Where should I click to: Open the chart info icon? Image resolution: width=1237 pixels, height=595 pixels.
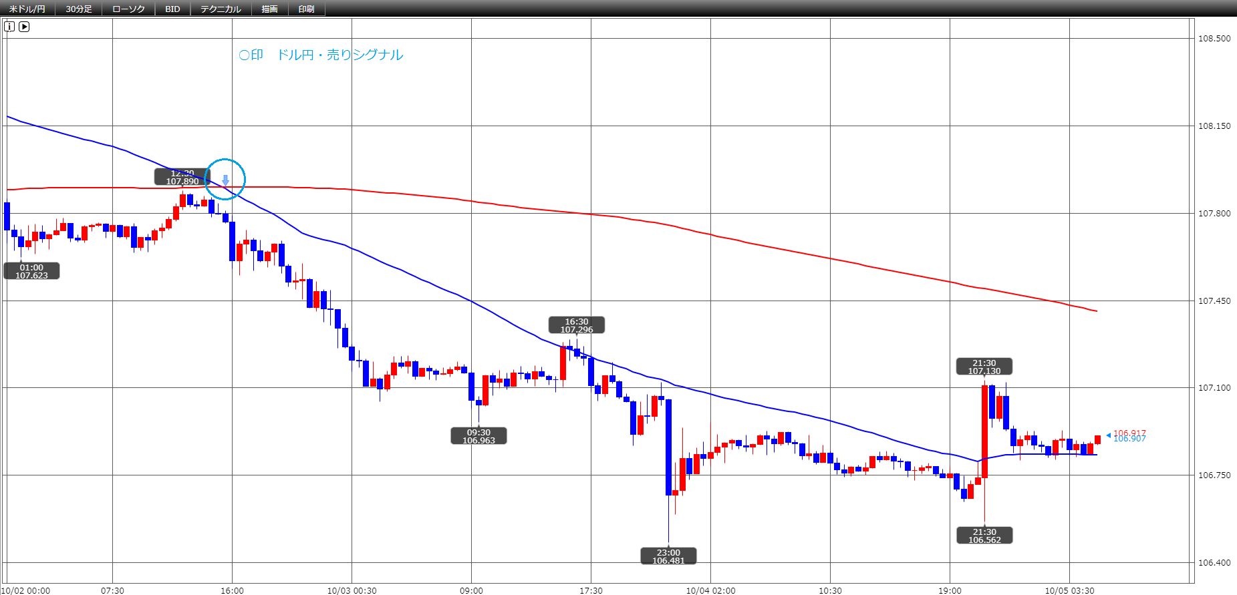click(9, 27)
